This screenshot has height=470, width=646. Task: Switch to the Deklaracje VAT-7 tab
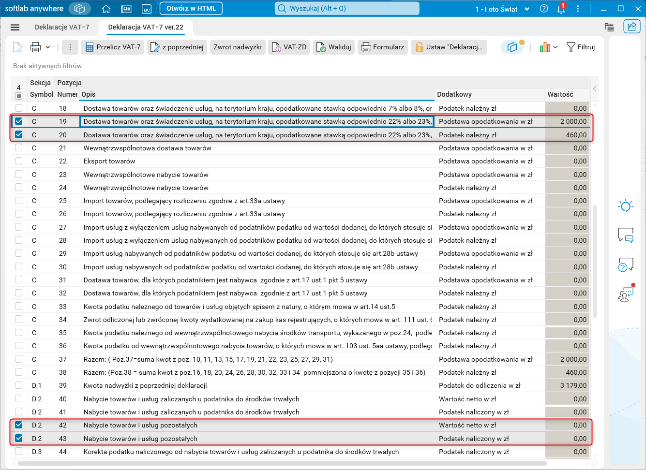[x=62, y=27]
